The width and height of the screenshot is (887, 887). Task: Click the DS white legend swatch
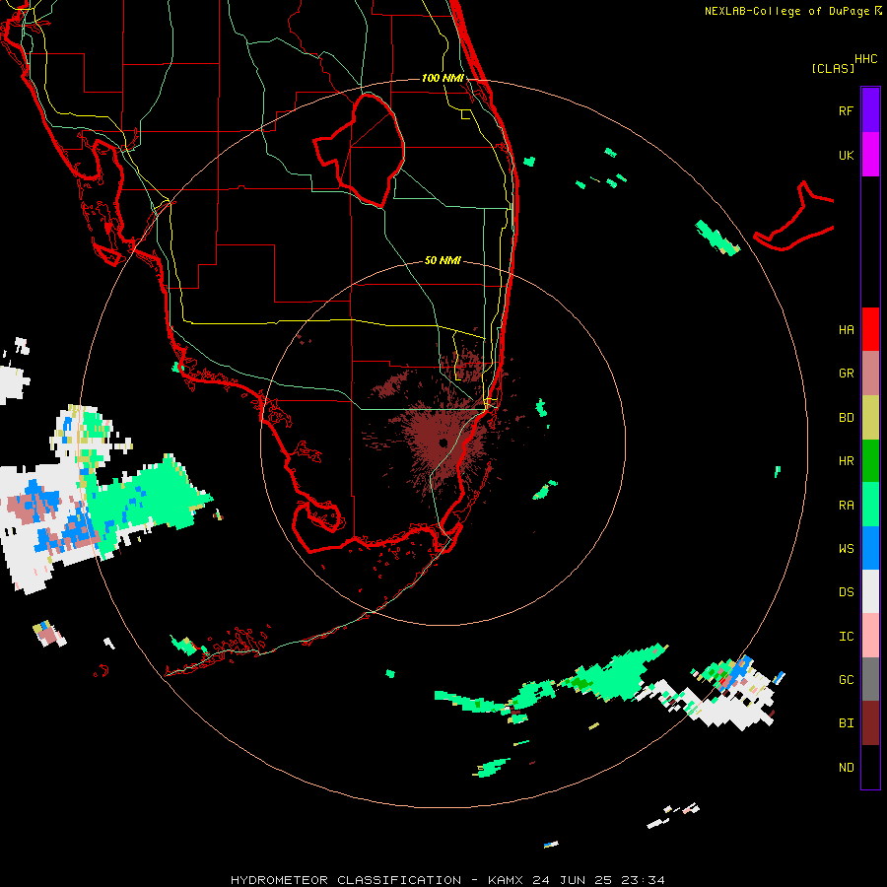click(870, 591)
